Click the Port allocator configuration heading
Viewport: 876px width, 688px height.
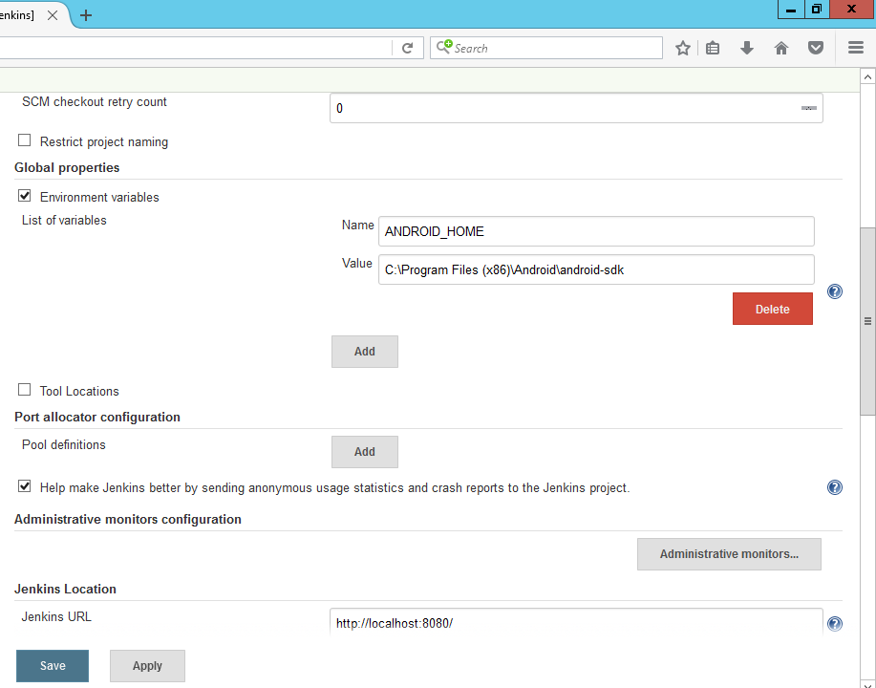click(97, 417)
